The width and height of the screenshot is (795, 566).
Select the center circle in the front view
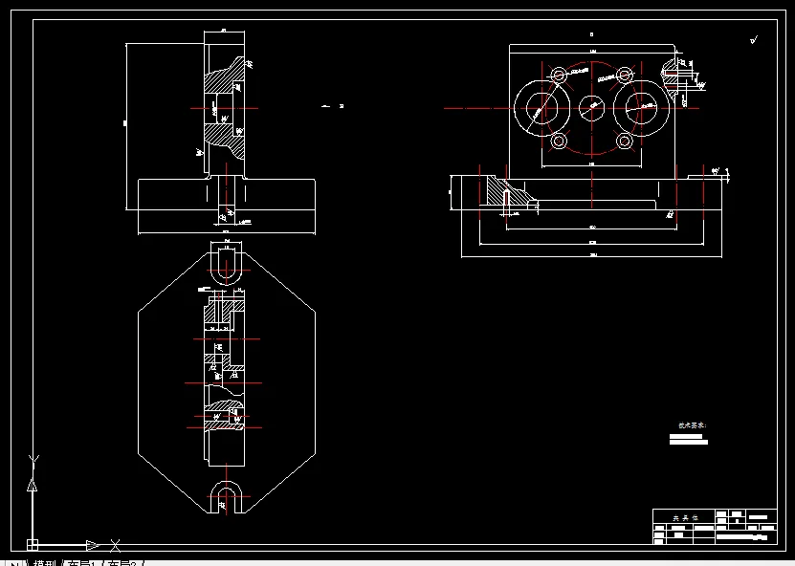click(x=591, y=108)
